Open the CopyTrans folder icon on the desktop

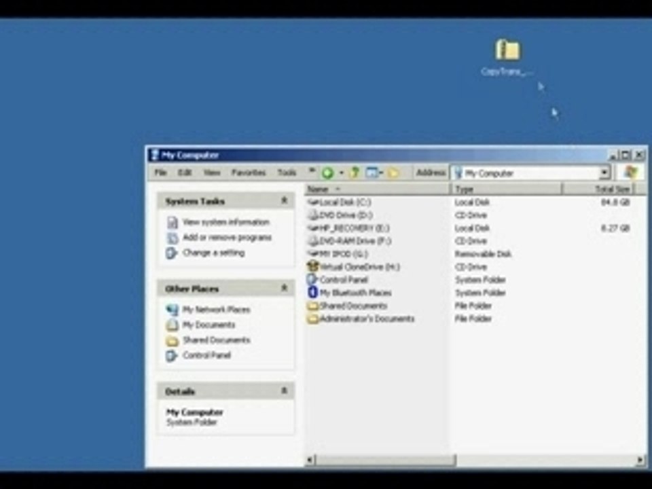coord(507,50)
